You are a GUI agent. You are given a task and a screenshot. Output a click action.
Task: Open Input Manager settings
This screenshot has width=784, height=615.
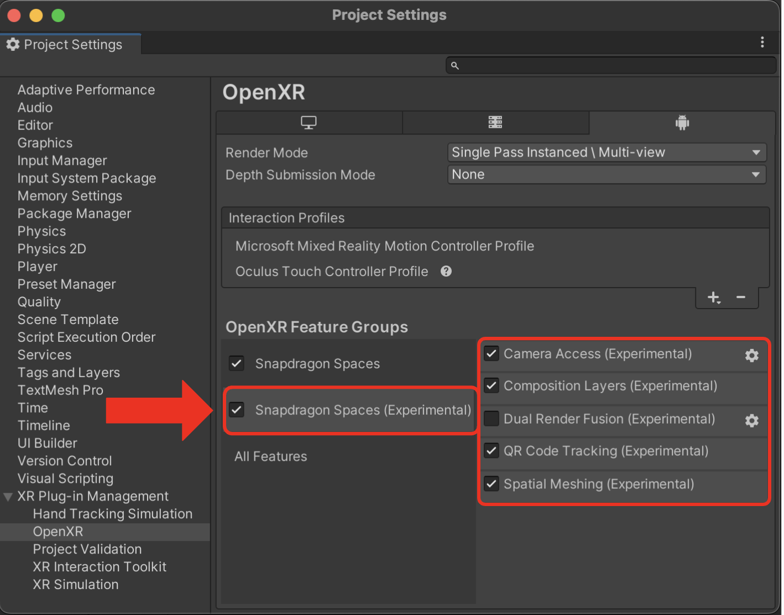[62, 160]
